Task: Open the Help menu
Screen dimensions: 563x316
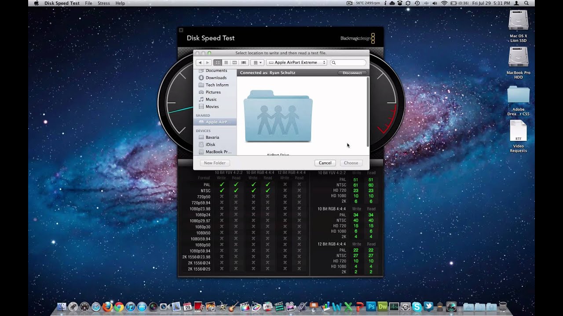Action: click(120, 3)
